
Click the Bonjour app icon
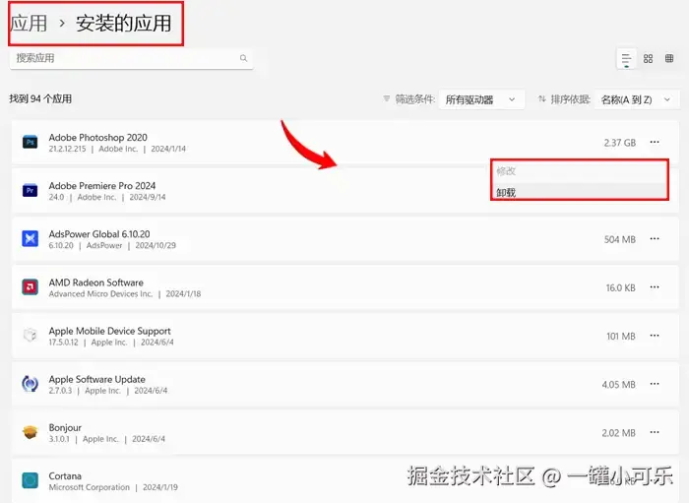[30, 432]
